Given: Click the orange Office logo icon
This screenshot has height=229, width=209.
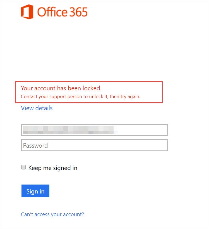Looking at the screenshot, I should [27, 12].
